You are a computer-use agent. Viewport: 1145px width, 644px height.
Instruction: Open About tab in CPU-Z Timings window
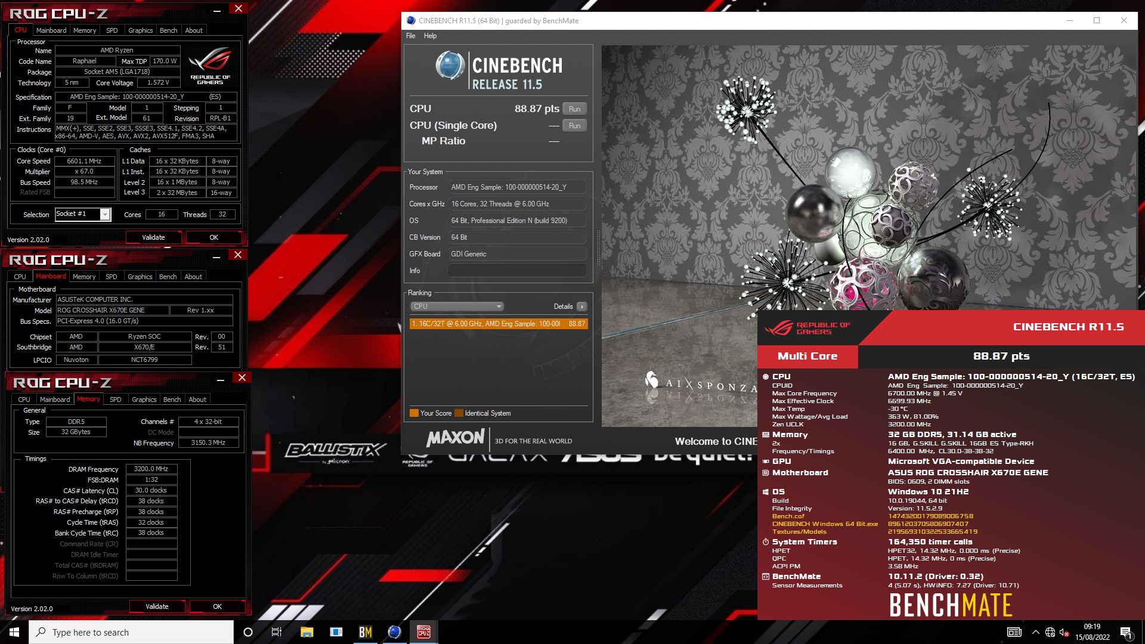tap(197, 400)
